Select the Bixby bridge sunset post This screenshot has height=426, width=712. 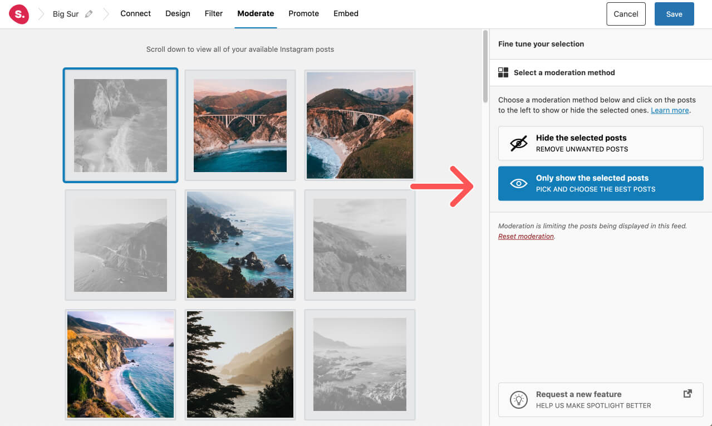pyautogui.click(x=240, y=125)
